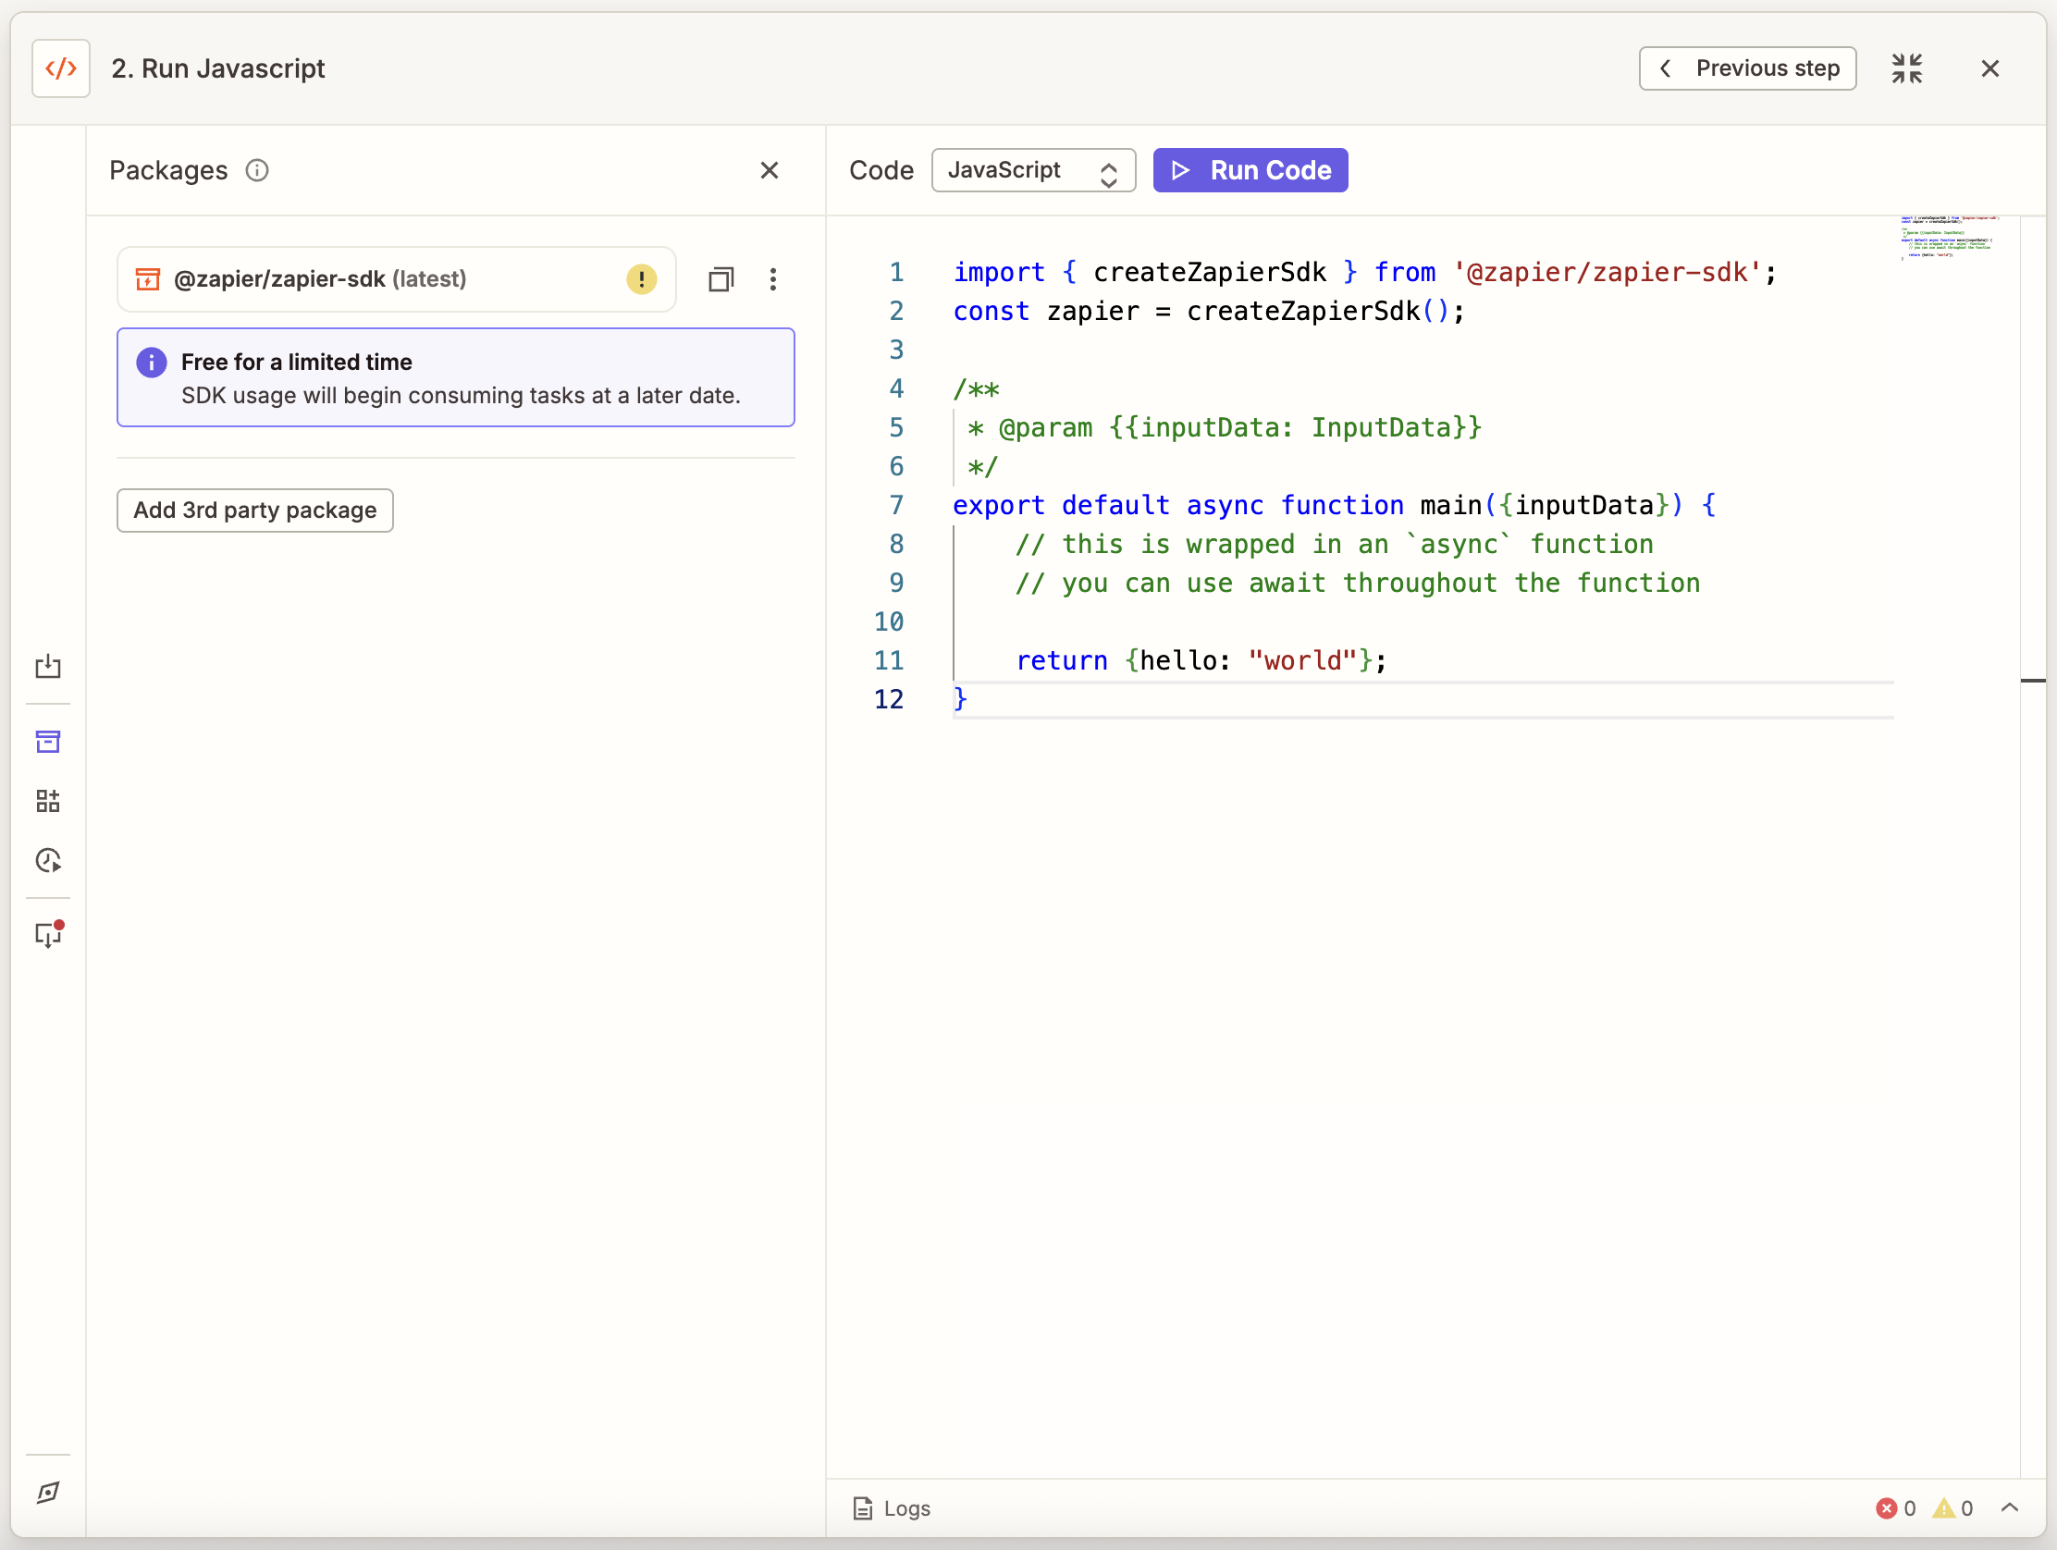Click the 'Free for a limited time' heading
The image size is (2057, 1550).
(x=297, y=362)
